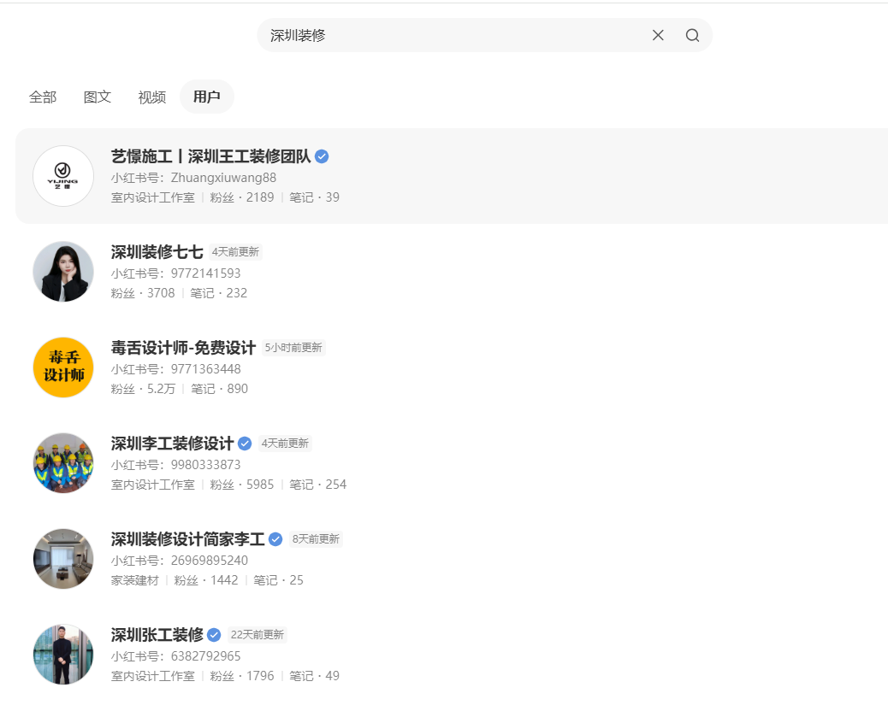Open user 艺憬施工丨深圳王工装修团队
888x711 pixels.
(210, 156)
